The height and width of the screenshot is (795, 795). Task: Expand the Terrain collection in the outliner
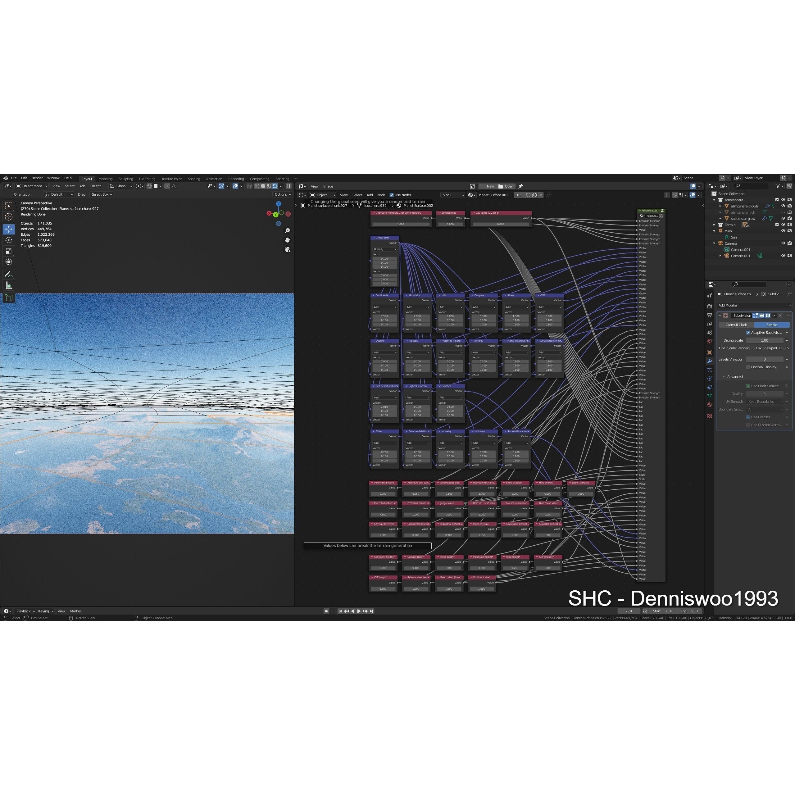coord(714,225)
